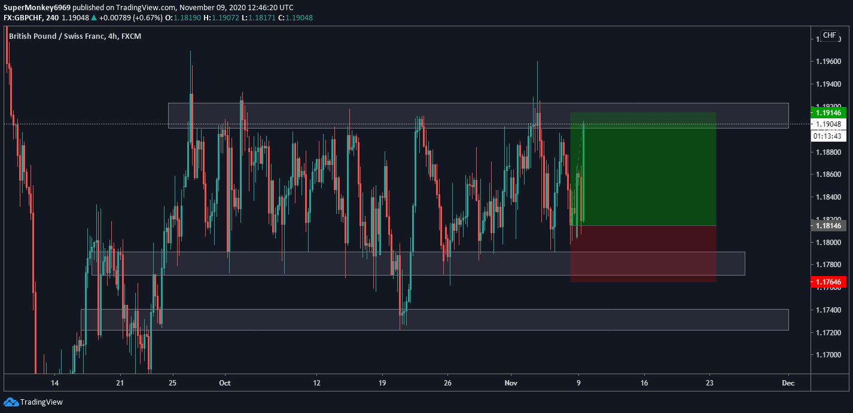Click the 1.19400 price axis label
This screenshot has height=413, width=853.
point(828,84)
